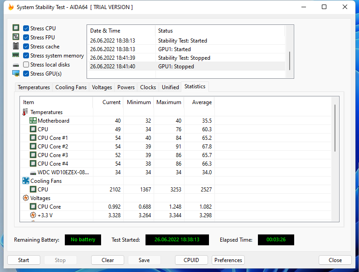Click the Motherboard average value 35.5
The image size is (359, 272).
point(207,121)
